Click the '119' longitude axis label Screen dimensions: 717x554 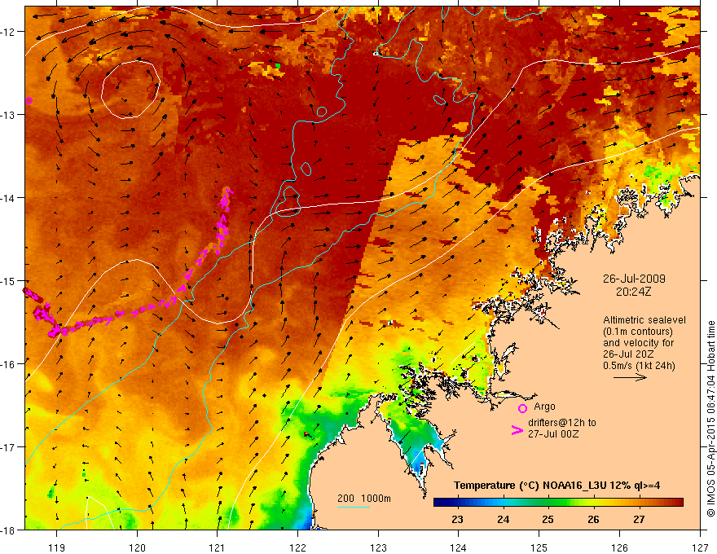57,547
